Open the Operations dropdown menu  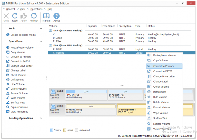35,9
